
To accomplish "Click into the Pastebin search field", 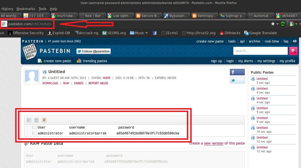I will tap(260, 51).
